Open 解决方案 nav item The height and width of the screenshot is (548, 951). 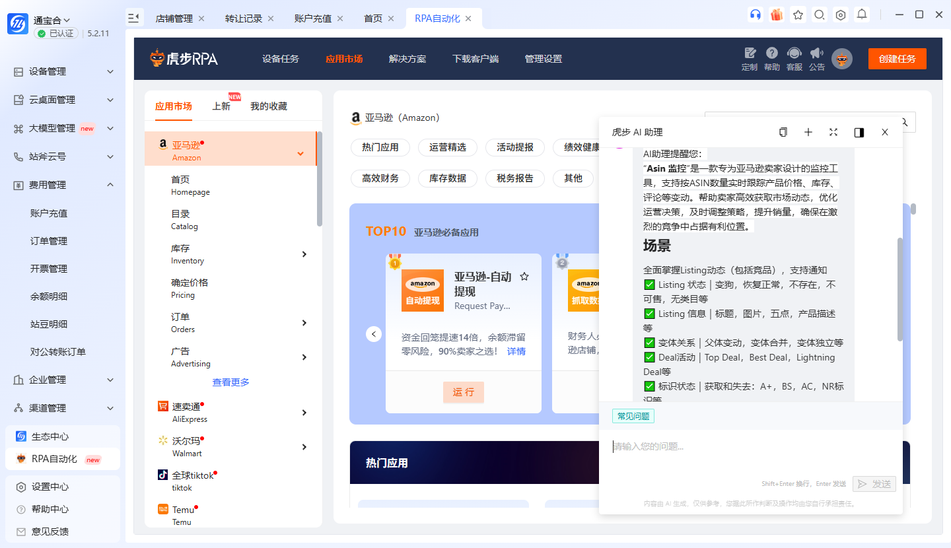[x=407, y=59]
